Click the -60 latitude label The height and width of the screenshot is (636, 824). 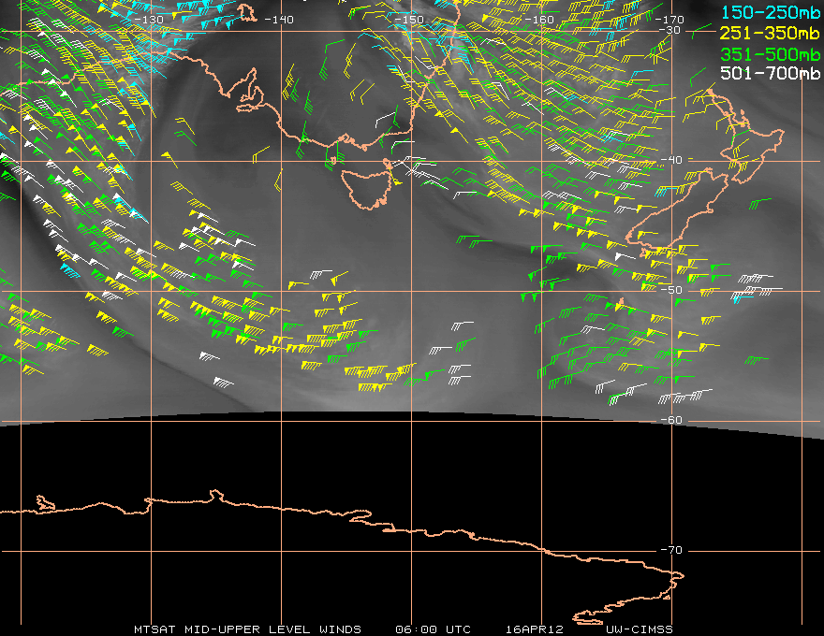click(x=671, y=420)
